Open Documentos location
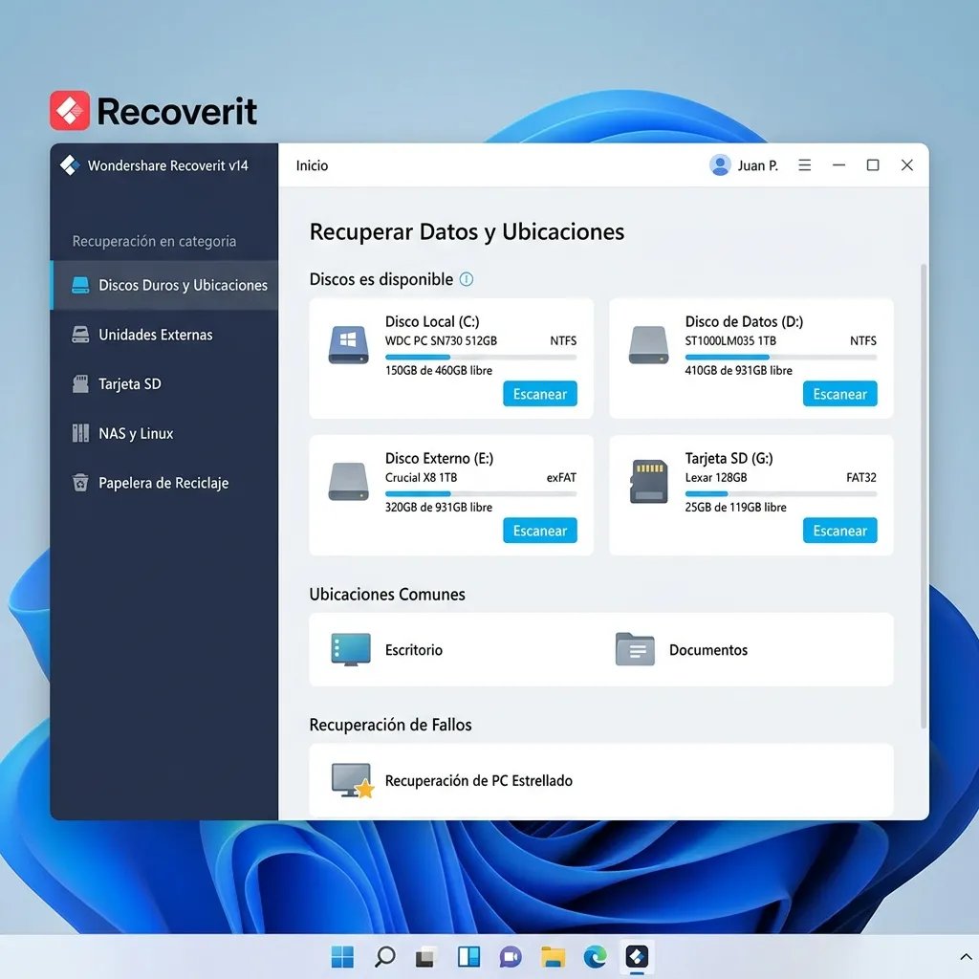The image size is (979, 979). point(681,650)
